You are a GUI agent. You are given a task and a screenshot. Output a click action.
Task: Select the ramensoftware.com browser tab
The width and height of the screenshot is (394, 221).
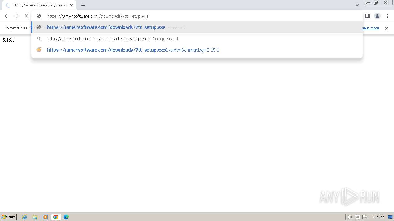pos(39,5)
